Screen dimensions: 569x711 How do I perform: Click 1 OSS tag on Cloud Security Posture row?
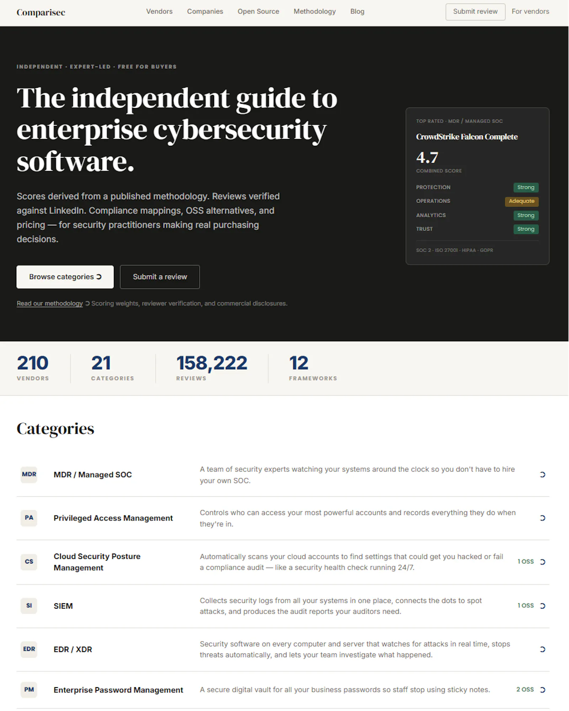click(x=526, y=562)
